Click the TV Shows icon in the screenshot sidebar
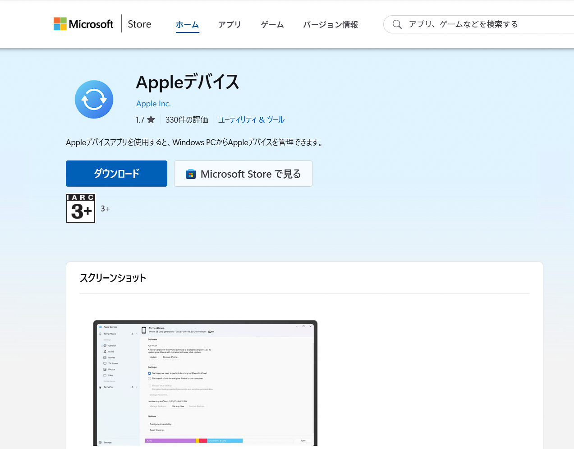The height and width of the screenshot is (449, 574). click(105, 363)
